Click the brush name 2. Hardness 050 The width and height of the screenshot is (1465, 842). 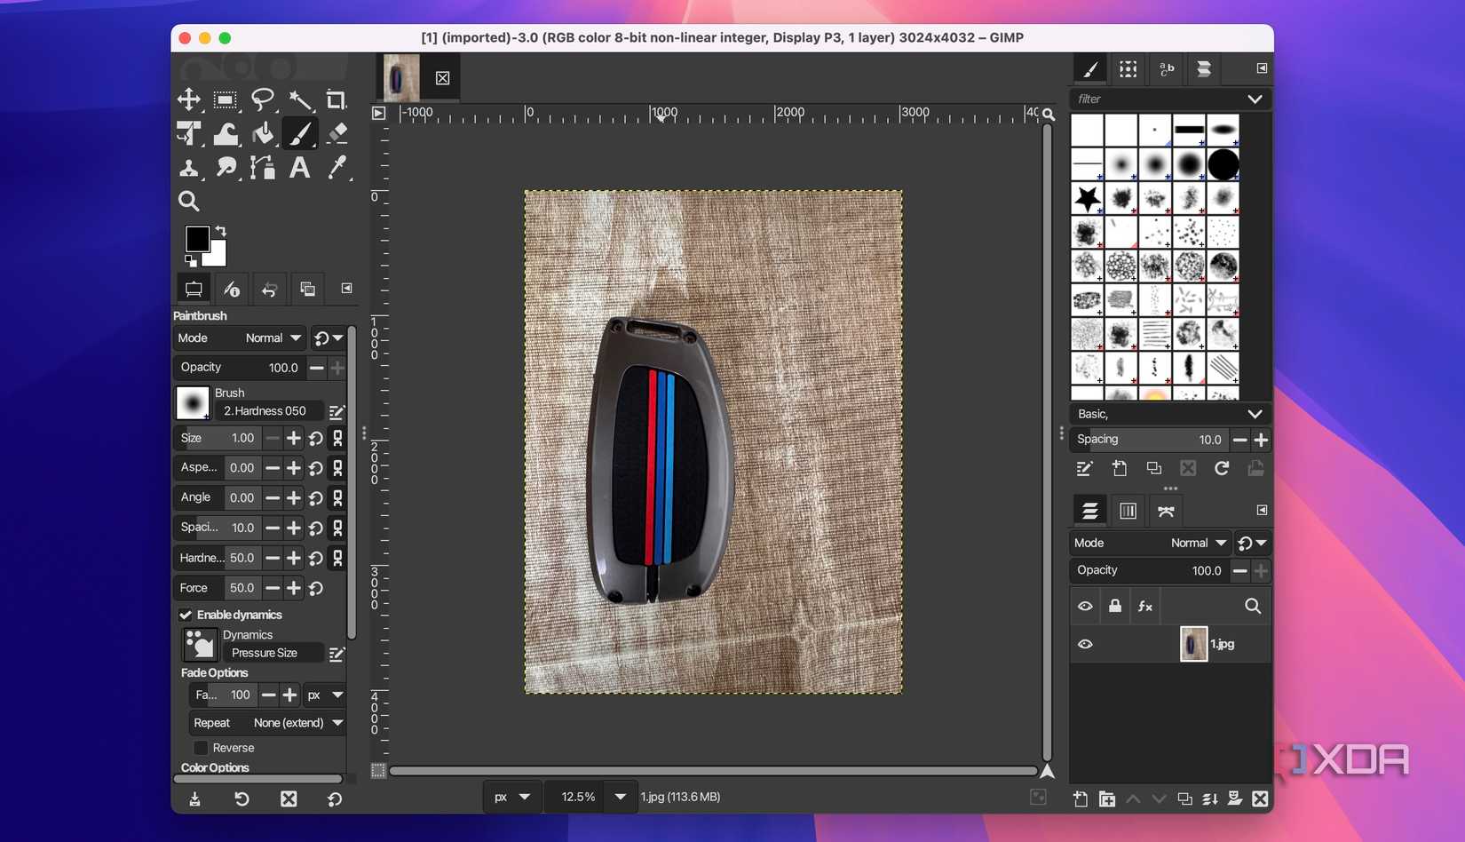click(265, 411)
